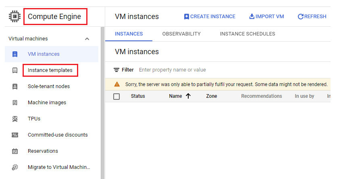339x179 pixels.
Task: Open Instance templates in the sidebar
Action: (50, 70)
